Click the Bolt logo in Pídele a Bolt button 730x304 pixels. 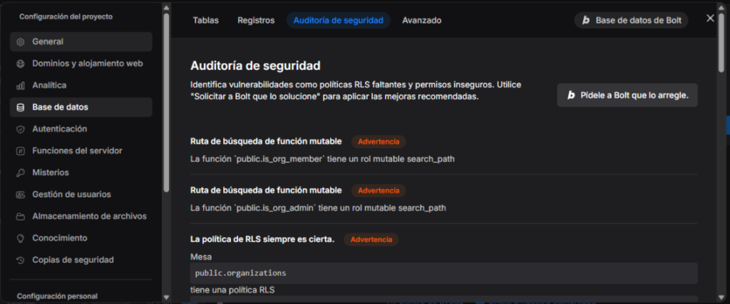click(x=571, y=95)
